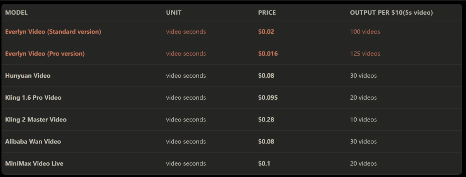466x177 pixels.
Task: Select the MiniMax Video Live model name
Action: 34,163
